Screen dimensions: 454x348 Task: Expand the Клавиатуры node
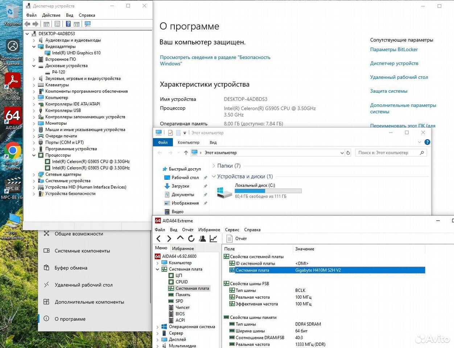[34, 85]
